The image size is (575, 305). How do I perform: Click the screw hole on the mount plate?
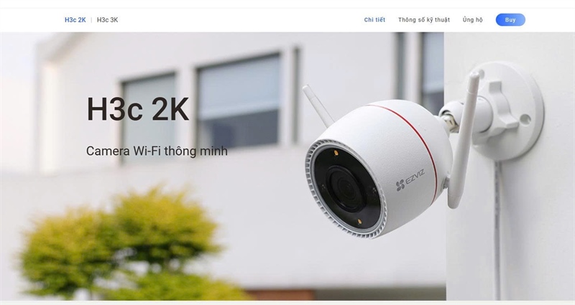[x=525, y=119]
